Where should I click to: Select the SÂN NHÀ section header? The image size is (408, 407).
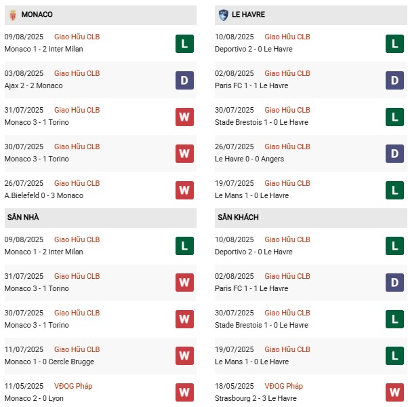pos(24,217)
